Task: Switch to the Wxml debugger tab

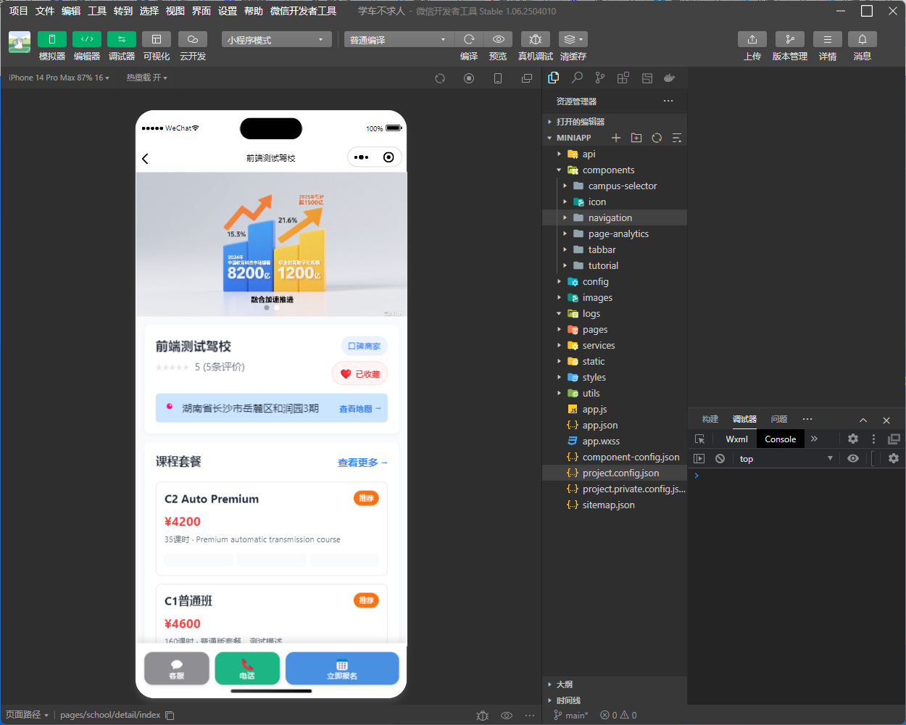Action: (x=736, y=439)
